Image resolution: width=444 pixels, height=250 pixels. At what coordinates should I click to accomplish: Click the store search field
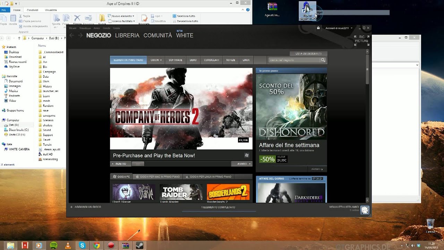294,60
